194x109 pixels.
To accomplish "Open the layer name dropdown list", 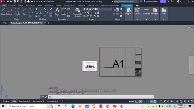I will tap(112, 9).
